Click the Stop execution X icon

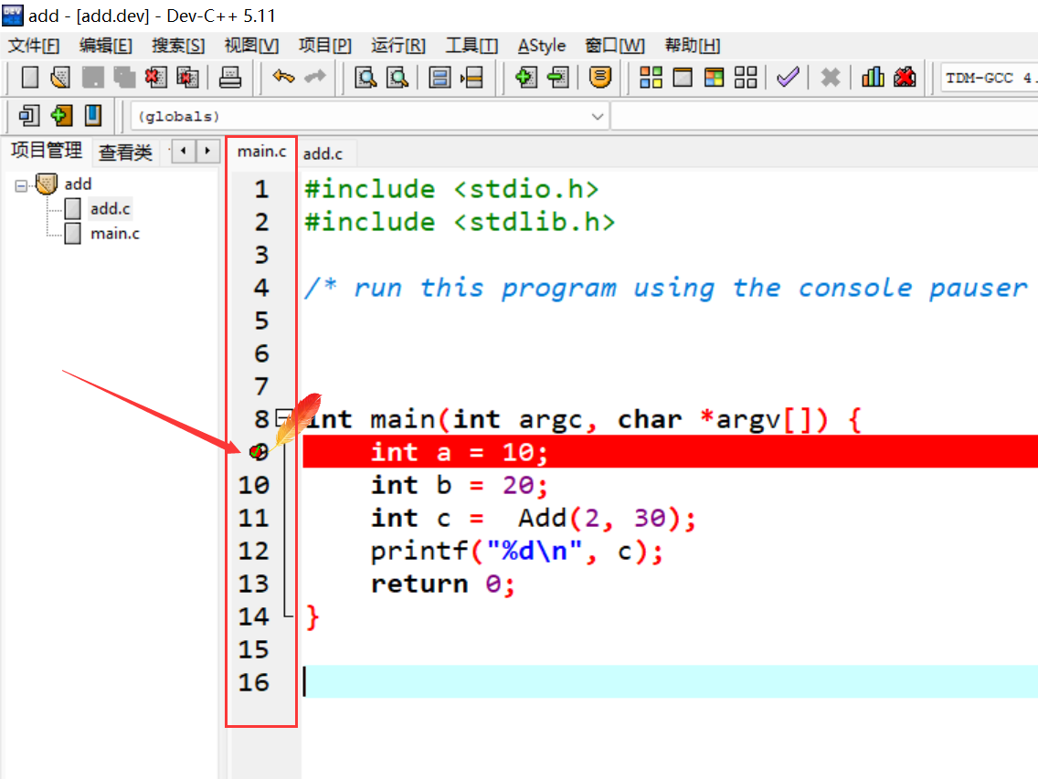coord(831,78)
